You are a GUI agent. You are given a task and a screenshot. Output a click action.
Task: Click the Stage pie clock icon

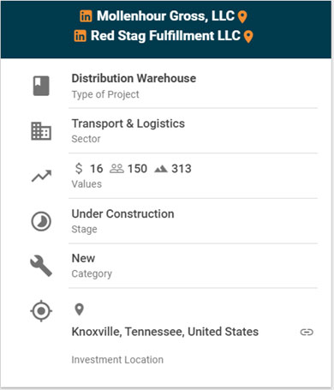pos(41,221)
